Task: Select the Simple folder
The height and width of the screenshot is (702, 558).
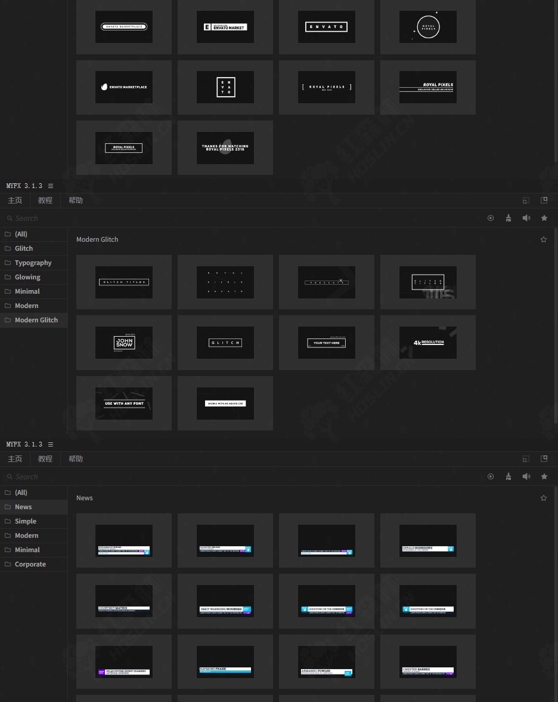Action: click(x=33, y=521)
